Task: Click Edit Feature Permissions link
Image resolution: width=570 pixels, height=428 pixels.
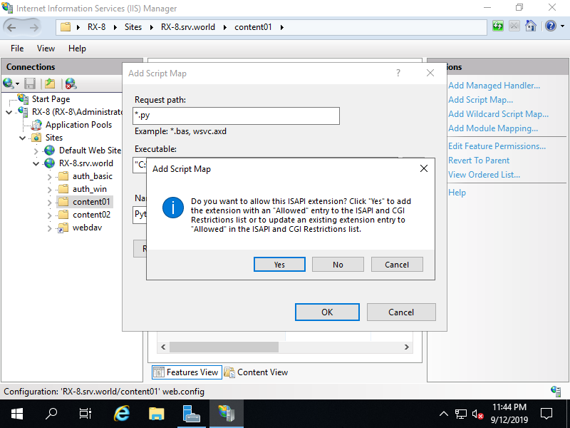Action: coord(497,146)
